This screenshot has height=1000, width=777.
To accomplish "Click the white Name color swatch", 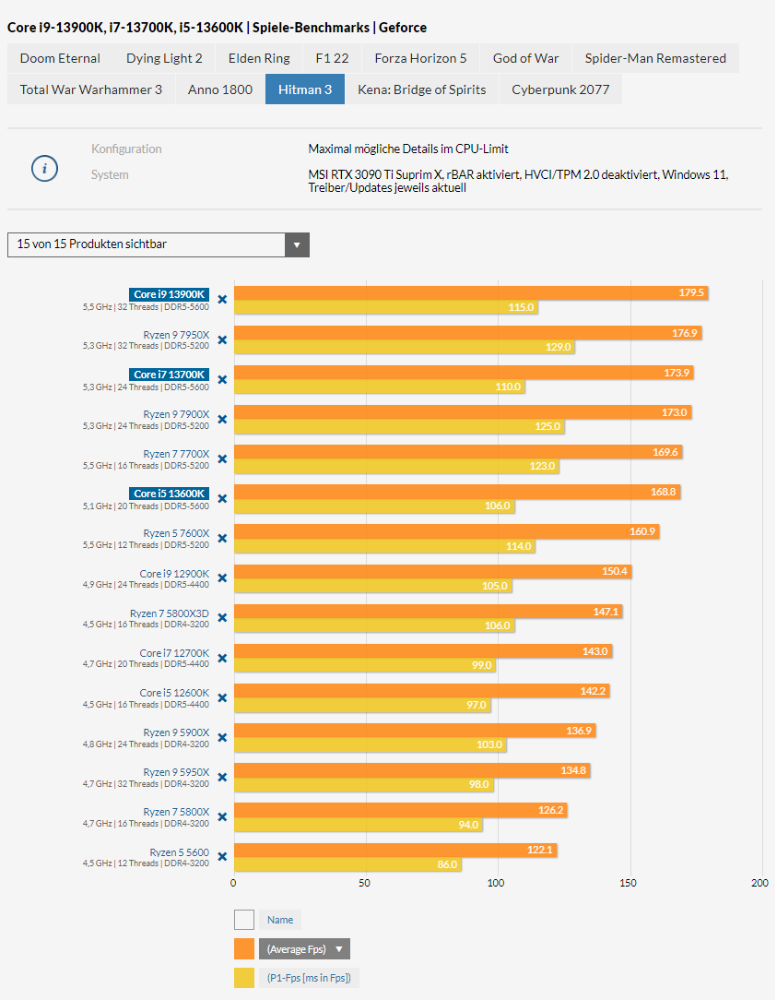I will coord(244,920).
